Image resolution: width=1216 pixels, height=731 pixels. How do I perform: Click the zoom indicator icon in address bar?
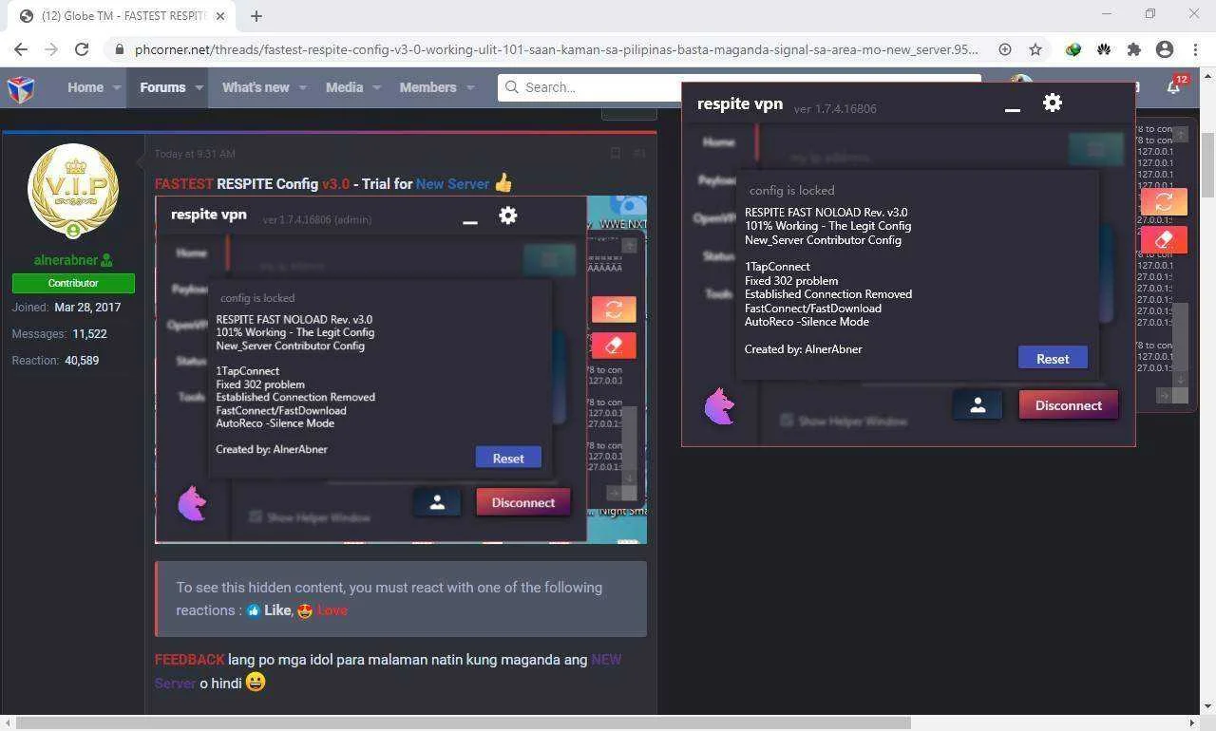click(x=1004, y=49)
